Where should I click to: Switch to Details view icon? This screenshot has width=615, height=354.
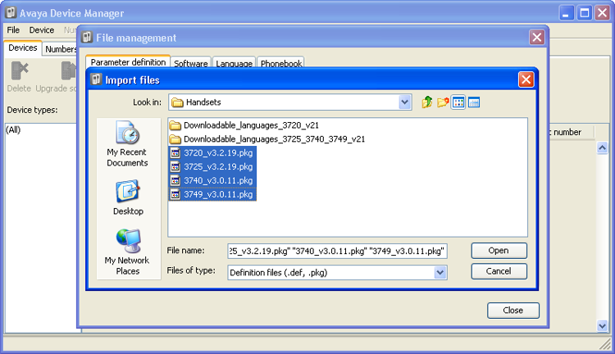474,102
